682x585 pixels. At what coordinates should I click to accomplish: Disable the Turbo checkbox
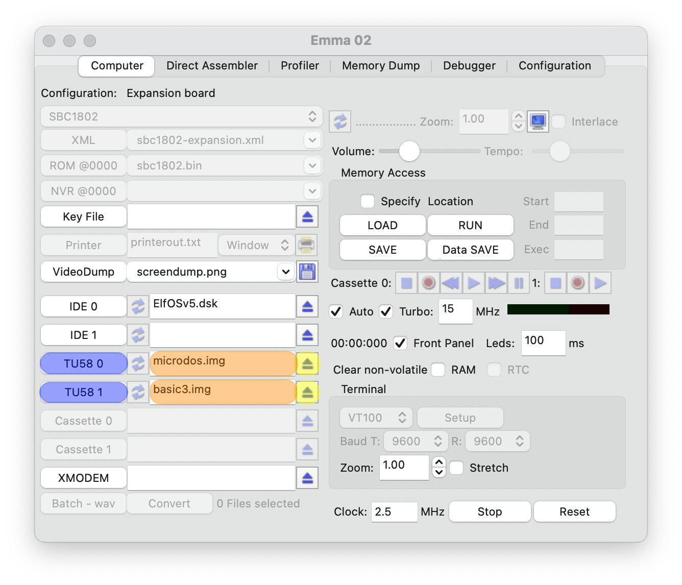click(x=386, y=311)
